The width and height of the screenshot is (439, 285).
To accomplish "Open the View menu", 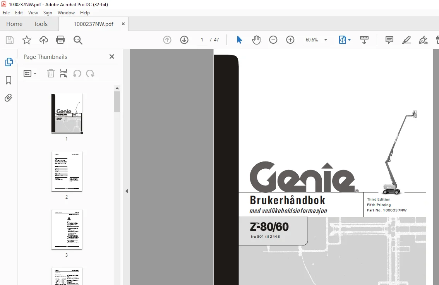I will coord(33,13).
